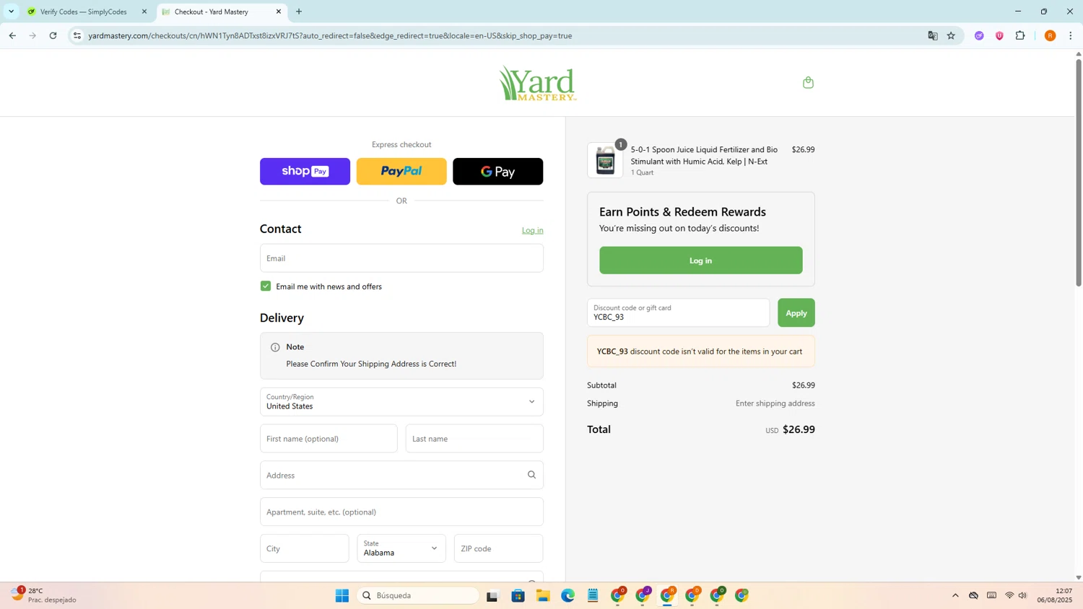Viewport: 1083px width, 609px height.
Task: Click the ZIP code field
Action: tap(498, 548)
